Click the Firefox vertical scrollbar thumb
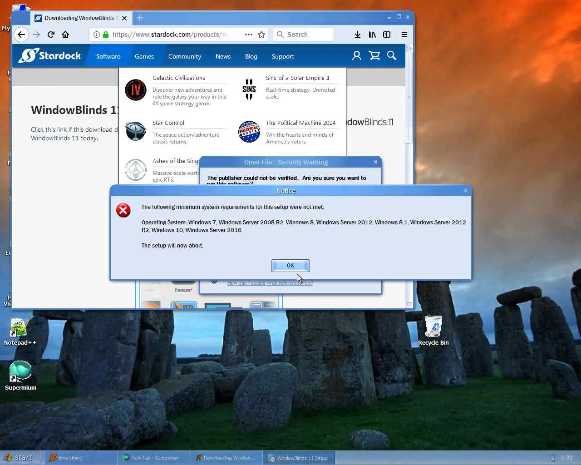Viewport: 581px width, 465px height. tap(409, 98)
